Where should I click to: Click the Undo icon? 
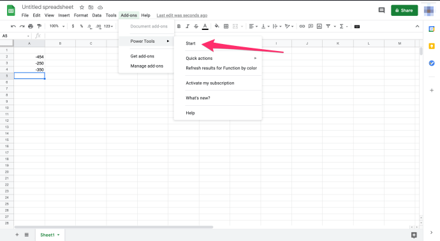pyautogui.click(x=13, y=26)
